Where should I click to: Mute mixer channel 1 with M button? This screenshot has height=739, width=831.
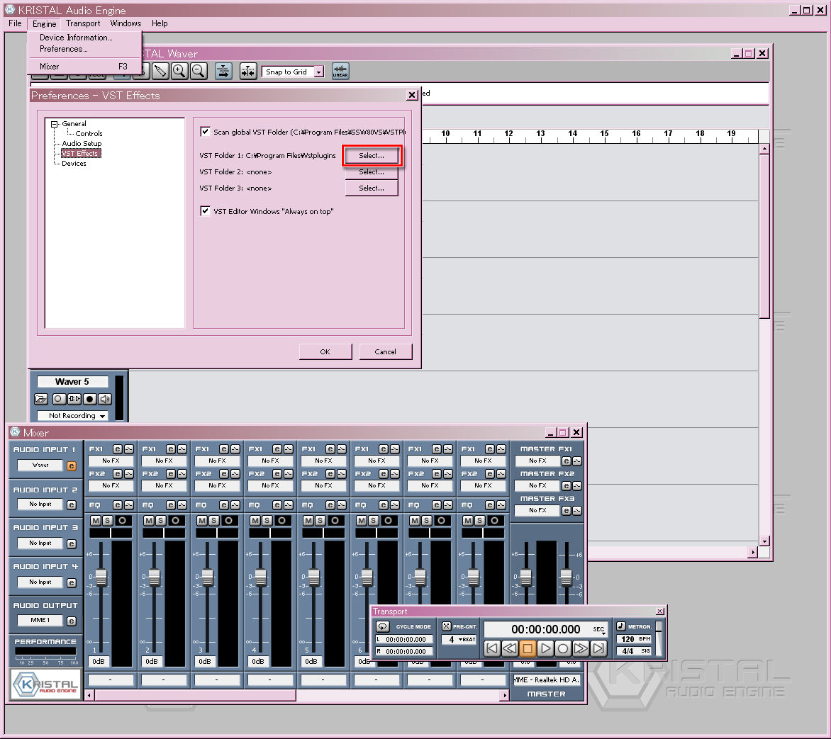point(96,520)
